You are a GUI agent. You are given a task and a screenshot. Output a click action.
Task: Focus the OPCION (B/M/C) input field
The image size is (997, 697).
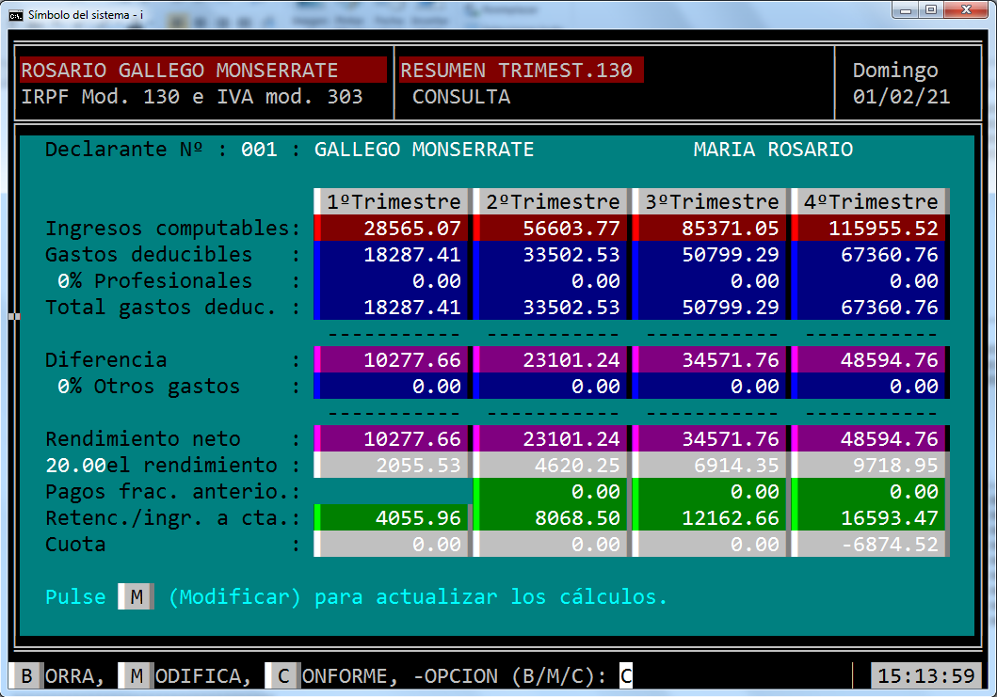(626, 675)
